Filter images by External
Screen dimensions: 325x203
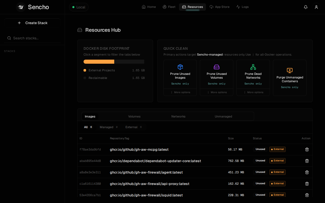click(x=134, y=127)
